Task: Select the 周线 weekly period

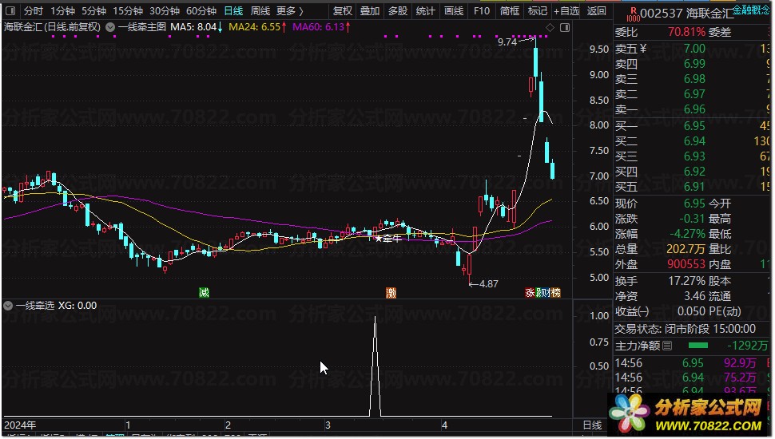Action: [260, 11]
